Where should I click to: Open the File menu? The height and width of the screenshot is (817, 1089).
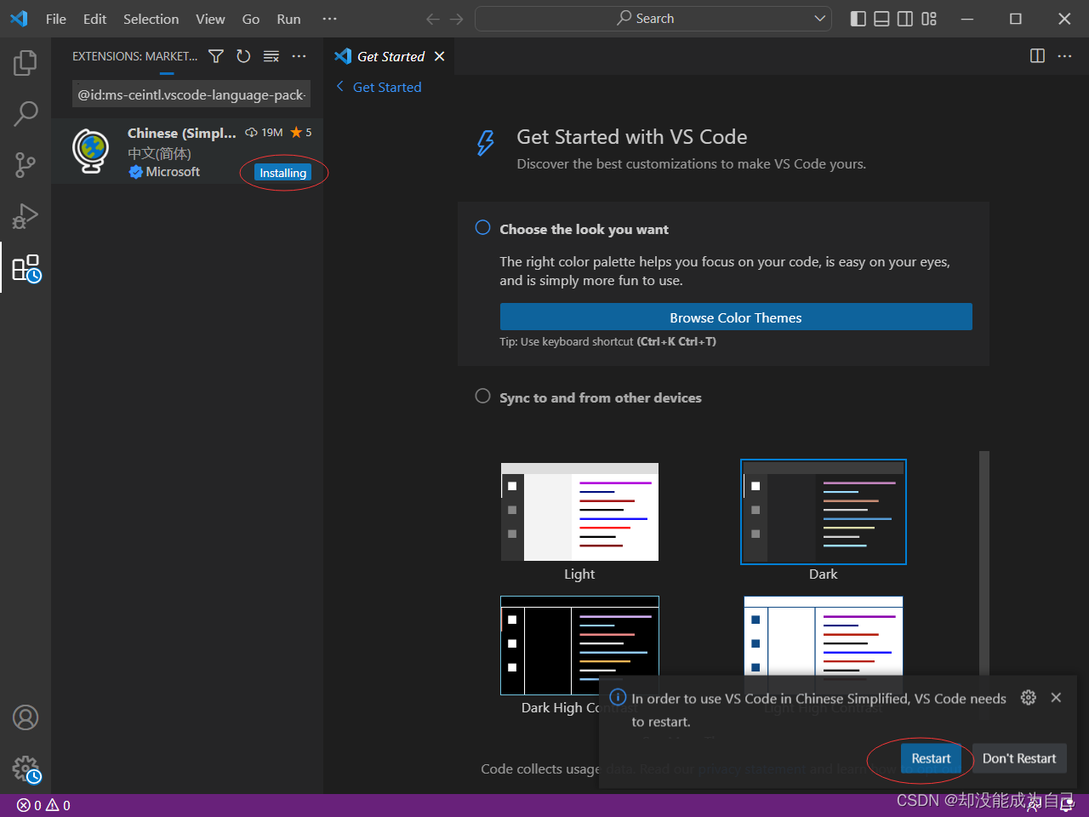56,19
